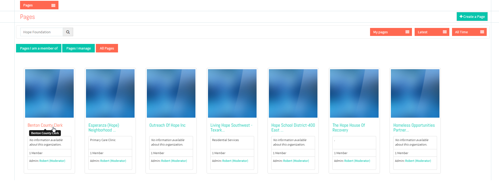Click Living Hope Southwest card thumbnail

tap(232, 93)
